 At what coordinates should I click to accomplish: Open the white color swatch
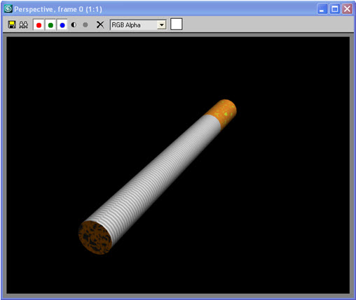click(x=177, y=24)
